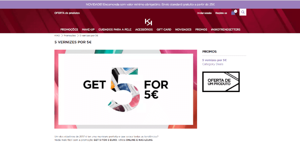Image resolution: width=300 pixels, height=142 pixels.
Task: Go to KIKO breadcrumb home
Action: [x=57, y=36]
